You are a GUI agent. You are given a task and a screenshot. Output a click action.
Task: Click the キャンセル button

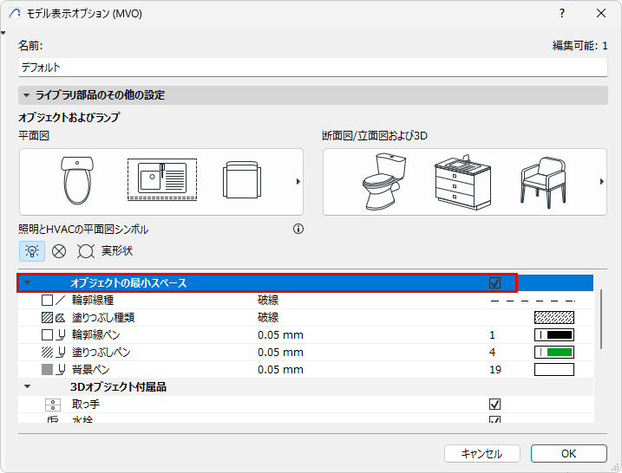[x=482, y=454]
